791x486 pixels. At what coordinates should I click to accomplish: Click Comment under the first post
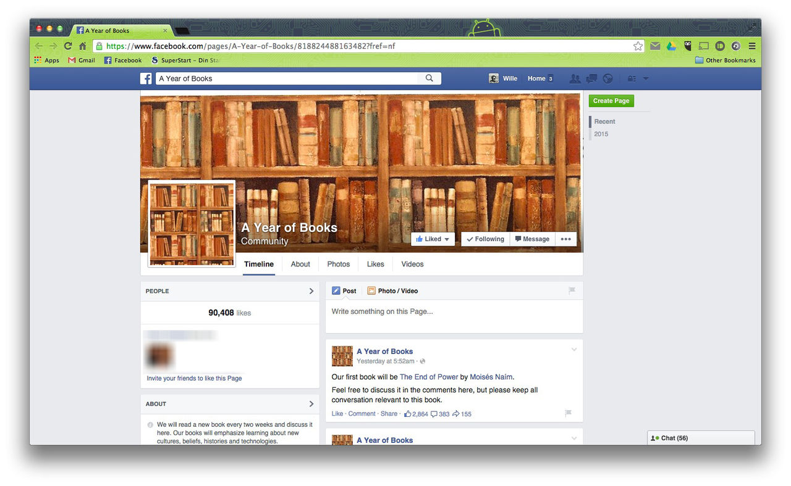[x=362, y=414]
